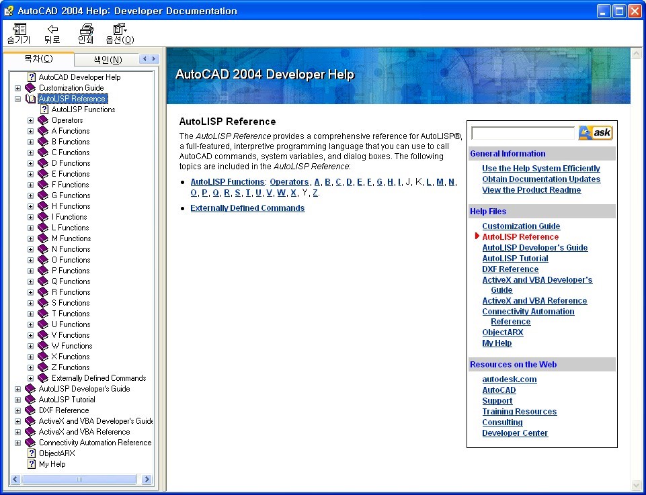Open the Obtain Documentation Updates link

tap(541, 179)
